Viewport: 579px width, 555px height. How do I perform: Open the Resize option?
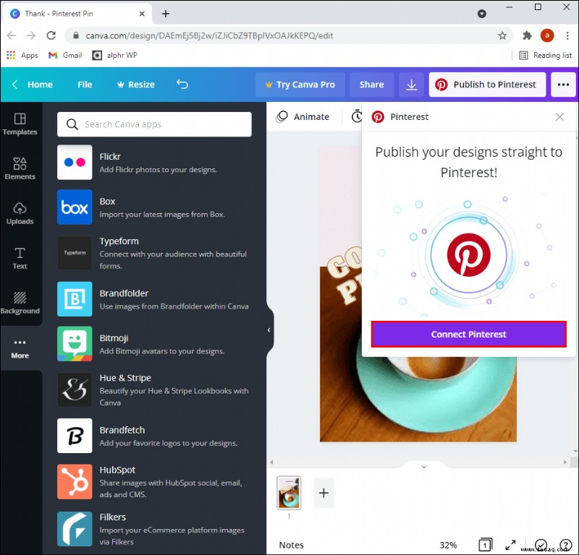pos(136,85)
